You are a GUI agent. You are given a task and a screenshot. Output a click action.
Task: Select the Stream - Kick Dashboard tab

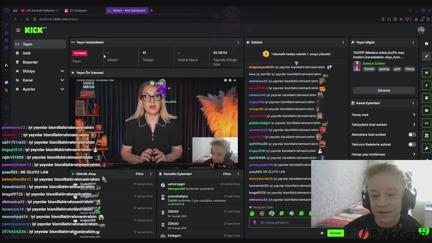[x=127, y=10]
